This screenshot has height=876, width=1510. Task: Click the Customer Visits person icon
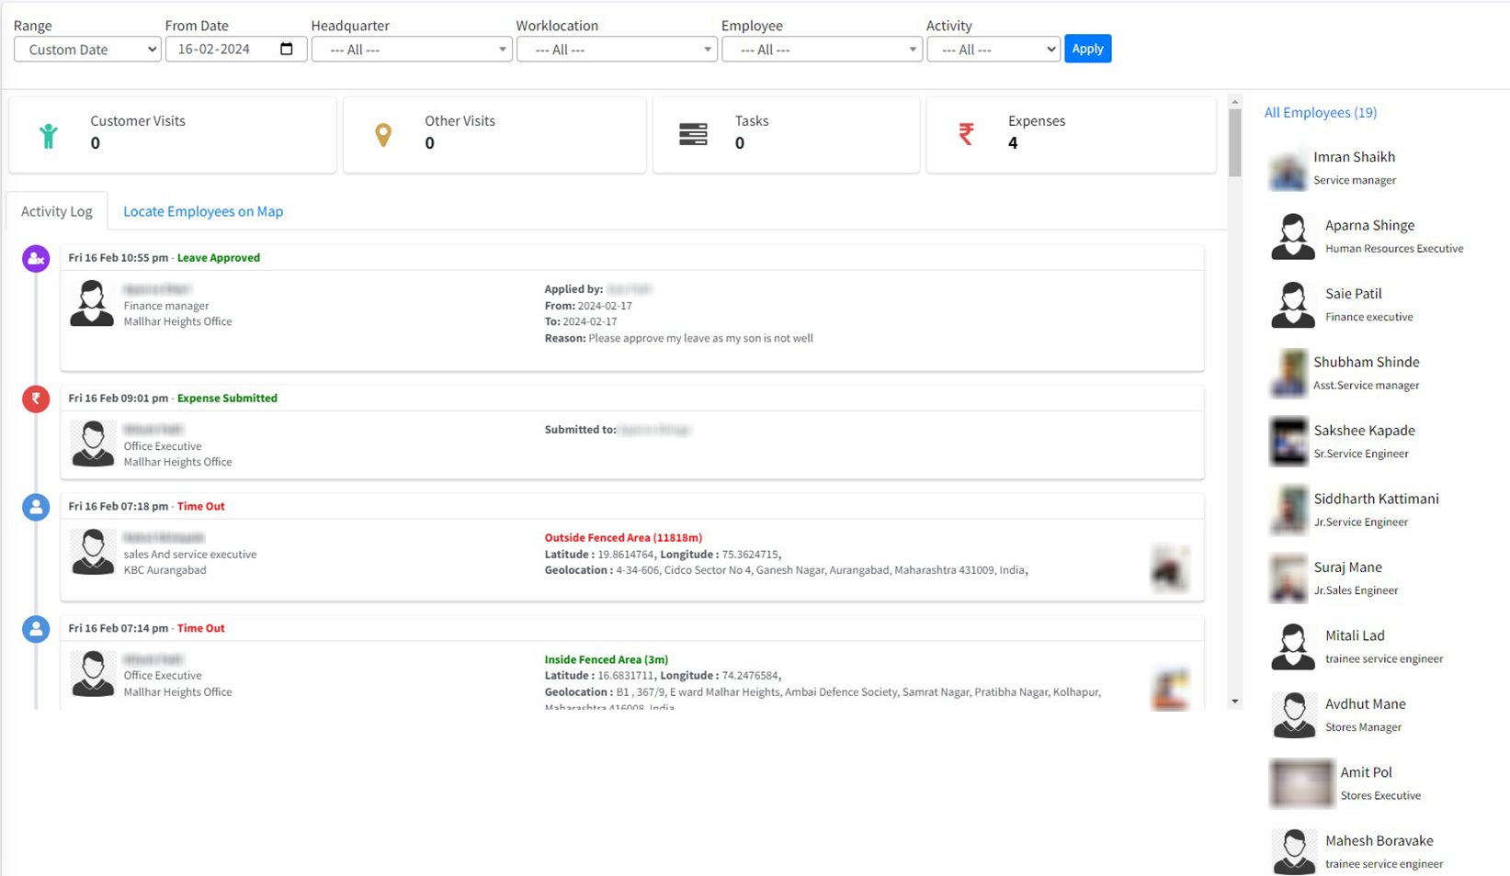pyautogui.click(x=49, y=136)
